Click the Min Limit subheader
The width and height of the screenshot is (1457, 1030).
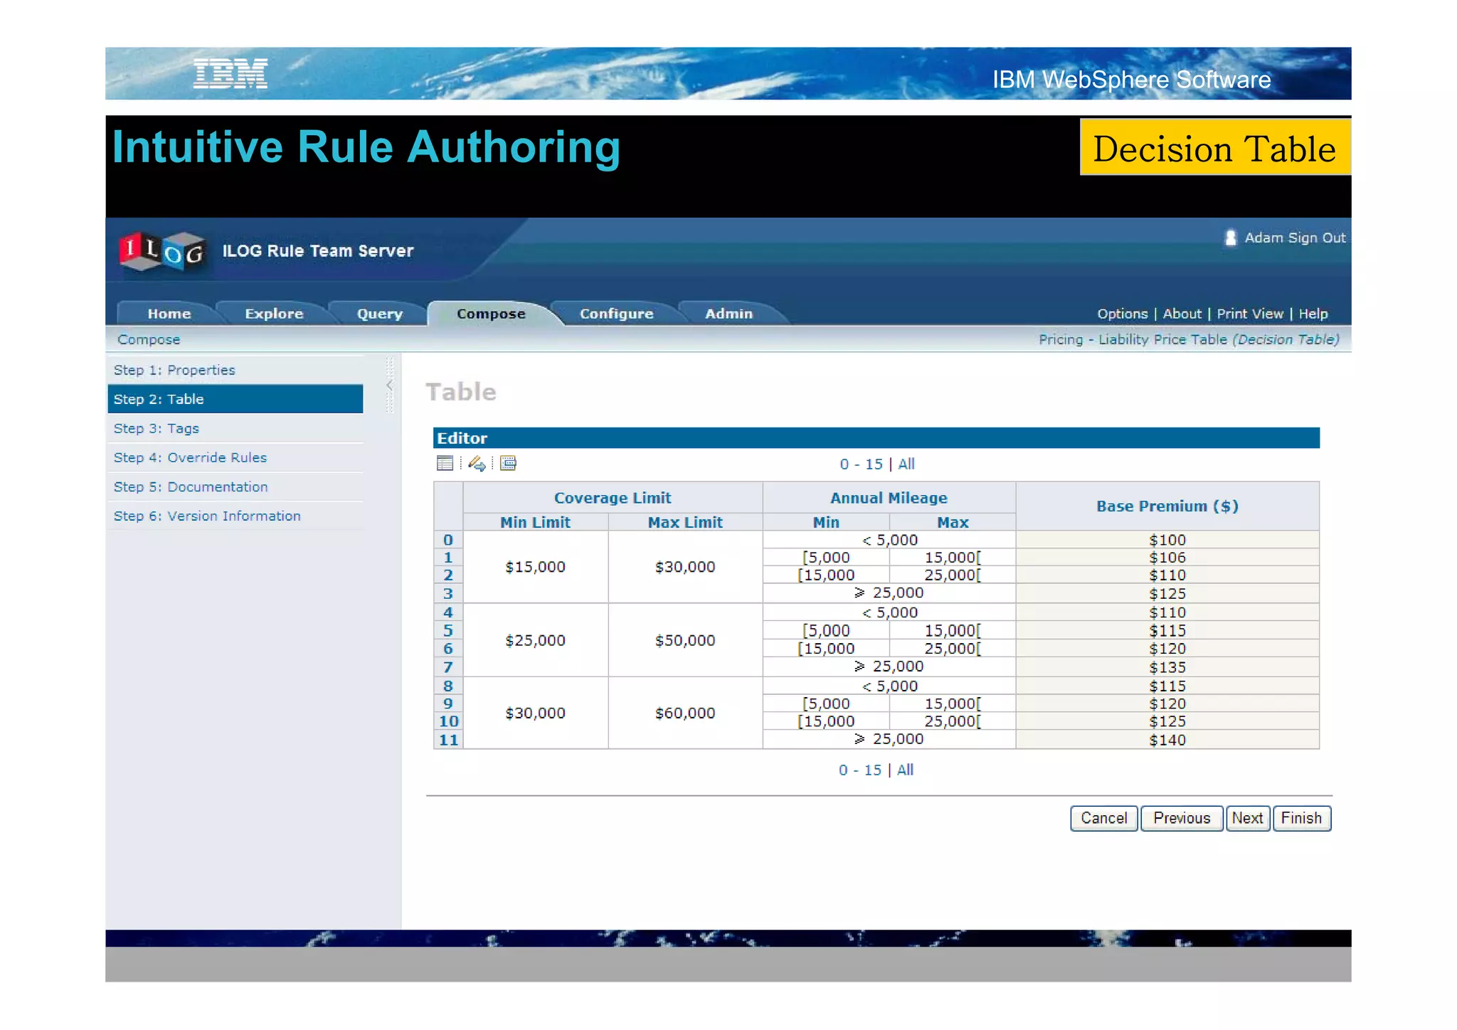535,522
